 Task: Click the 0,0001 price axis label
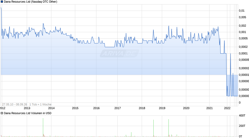[243, 53]
